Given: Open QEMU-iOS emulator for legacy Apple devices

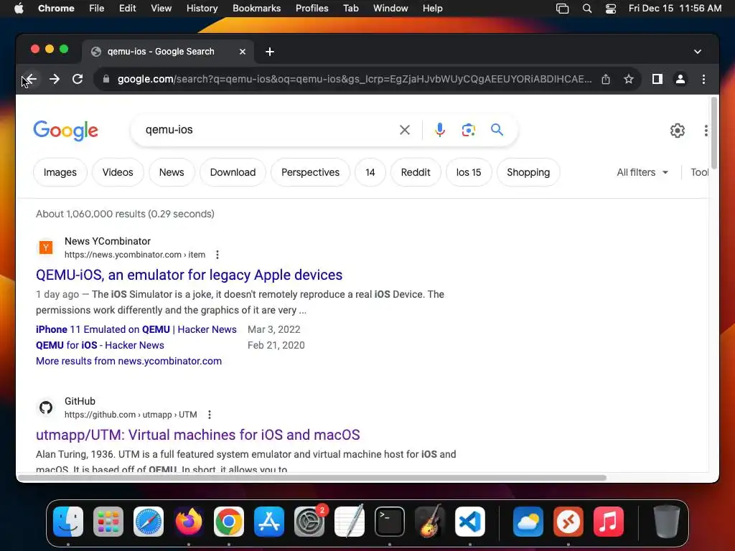Looking at the screenshot, I should (189, 275).
